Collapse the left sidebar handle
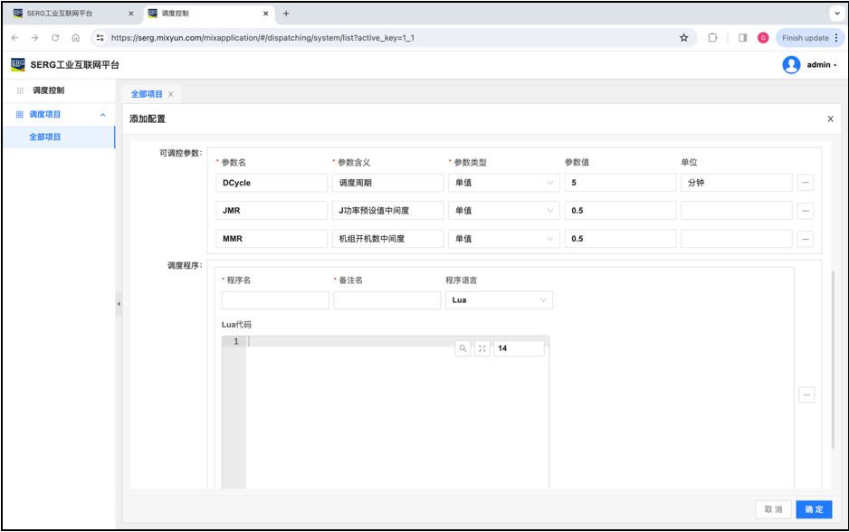This screenshot has height=532, width=849. tap(119, 304)
